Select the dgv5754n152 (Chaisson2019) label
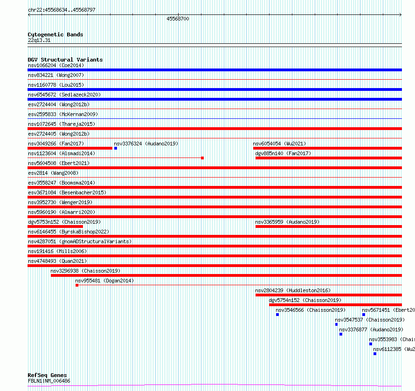 (305, 300)
